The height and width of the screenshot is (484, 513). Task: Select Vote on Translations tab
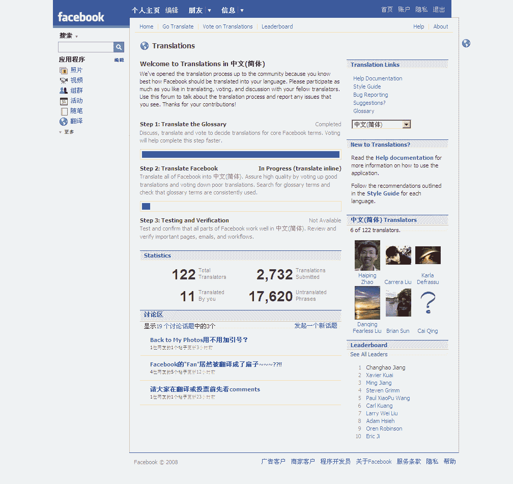pos(227,26)
